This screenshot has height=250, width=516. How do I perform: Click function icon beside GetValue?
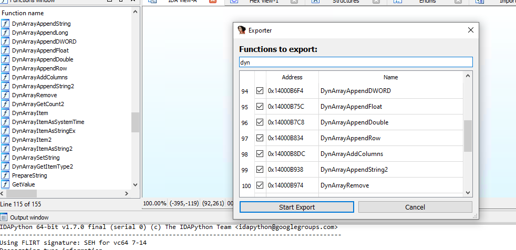pos(5,184)
